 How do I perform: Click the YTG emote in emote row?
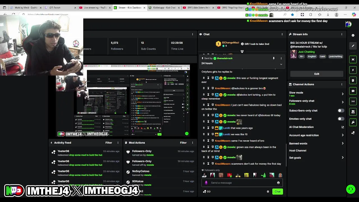click(x=246, y=175)
